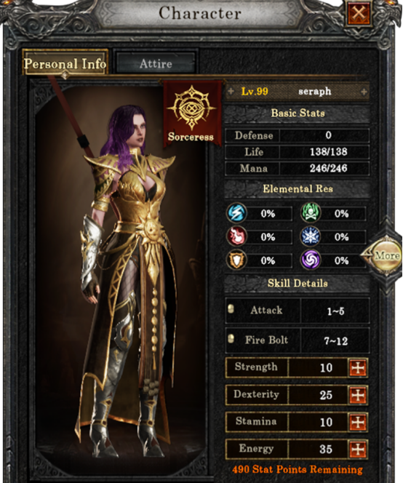
Task: Click the purple magic resistance swirl icon
Action: (x=311, y=260)
